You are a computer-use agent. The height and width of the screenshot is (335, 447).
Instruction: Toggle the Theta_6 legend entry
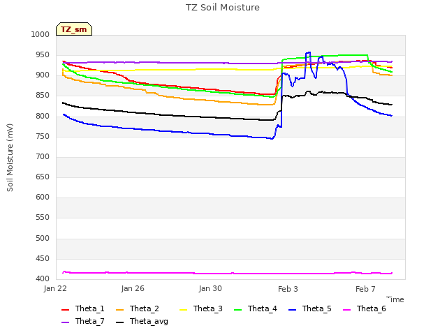tap(365, 308)
